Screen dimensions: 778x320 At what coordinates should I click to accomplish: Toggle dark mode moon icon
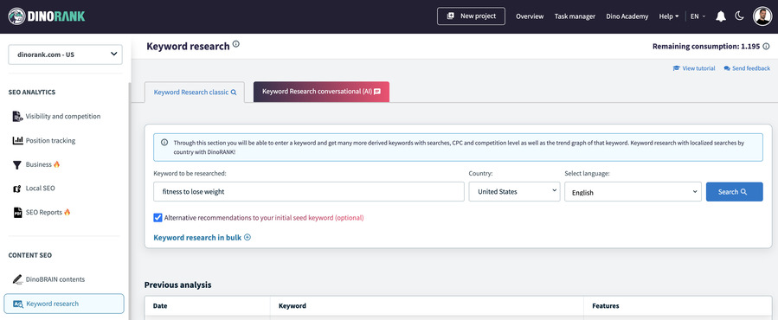[x=739, y=16]
